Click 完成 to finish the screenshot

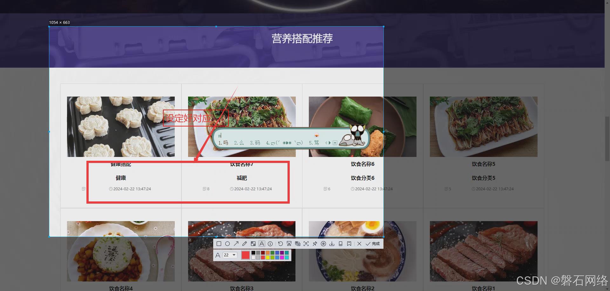(x=373, y=244)
